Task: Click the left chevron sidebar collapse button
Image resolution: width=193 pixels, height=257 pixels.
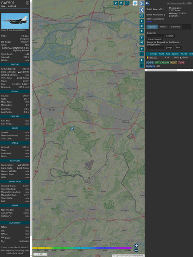Action: [142, 10]
